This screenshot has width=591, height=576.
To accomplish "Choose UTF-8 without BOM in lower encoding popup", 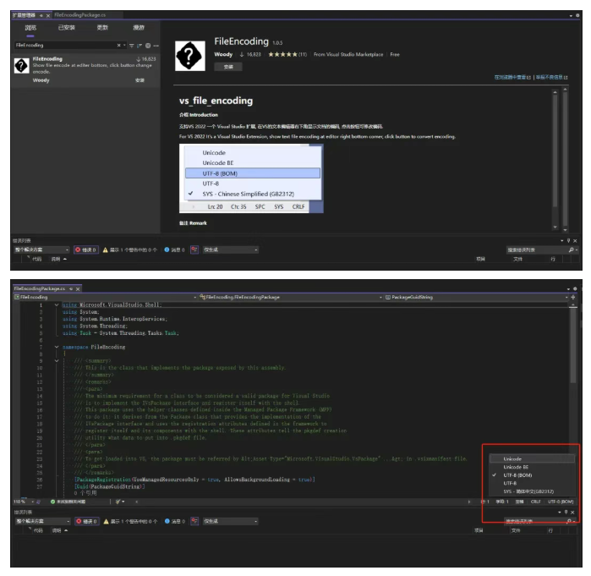I will [532, 483].
